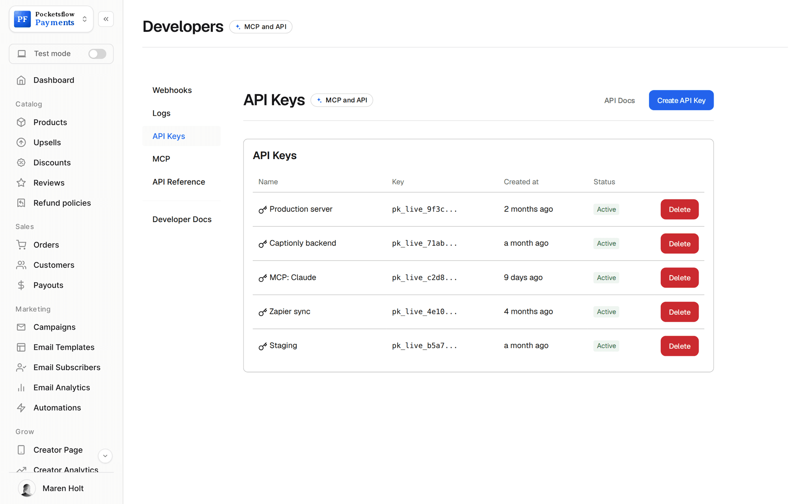Click the Automations lightning icon
This screenshot has height=504, width=807.
tap(21, 408)
